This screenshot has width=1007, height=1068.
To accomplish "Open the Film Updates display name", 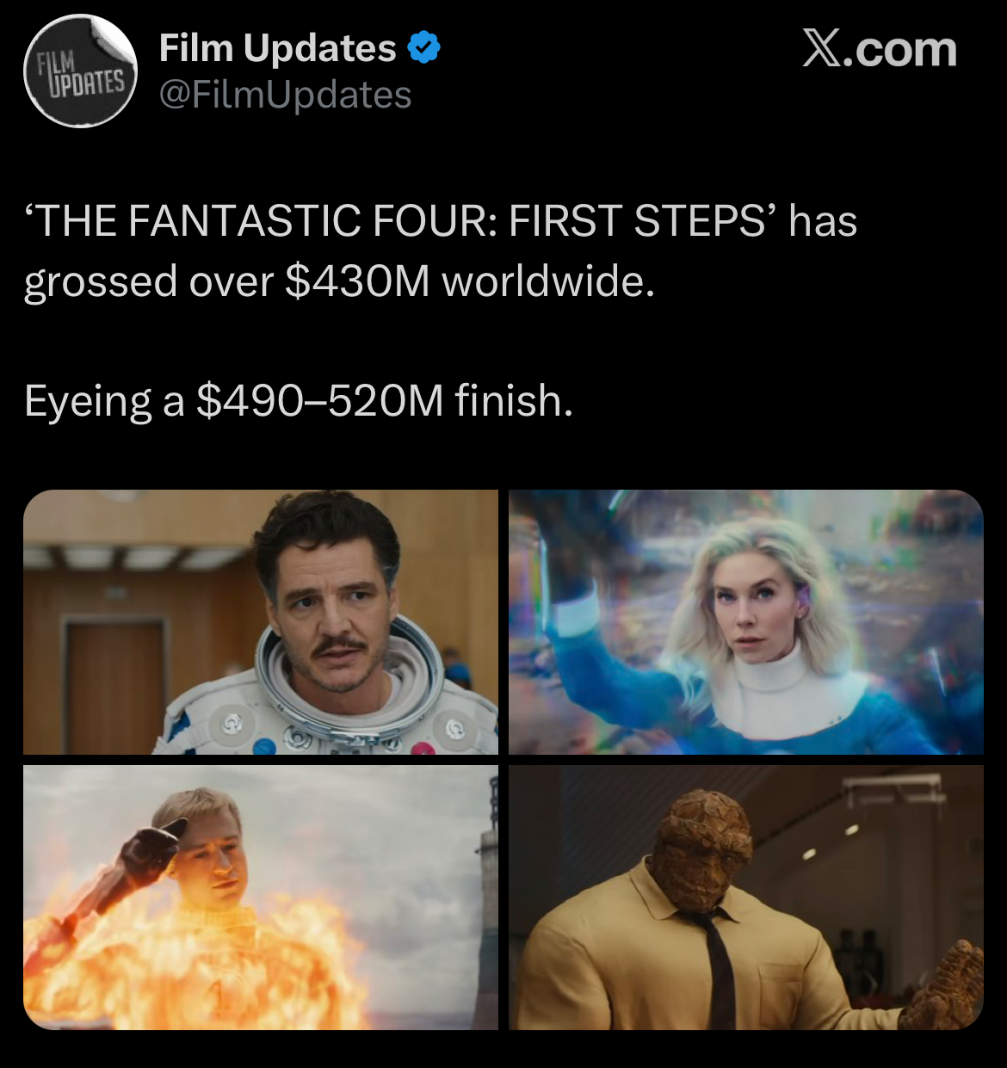I will point(277,48).
